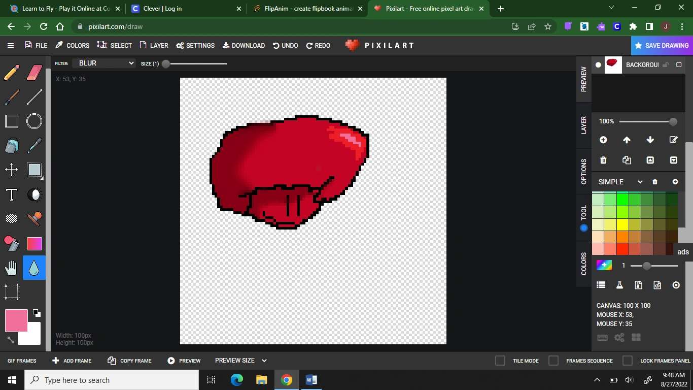693x390 pixels.
Task: Pick a color with the Eyedropper tool
Action: pos(33,146)
